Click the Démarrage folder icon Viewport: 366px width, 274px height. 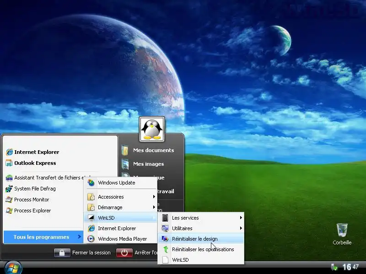tap(91, 207)
